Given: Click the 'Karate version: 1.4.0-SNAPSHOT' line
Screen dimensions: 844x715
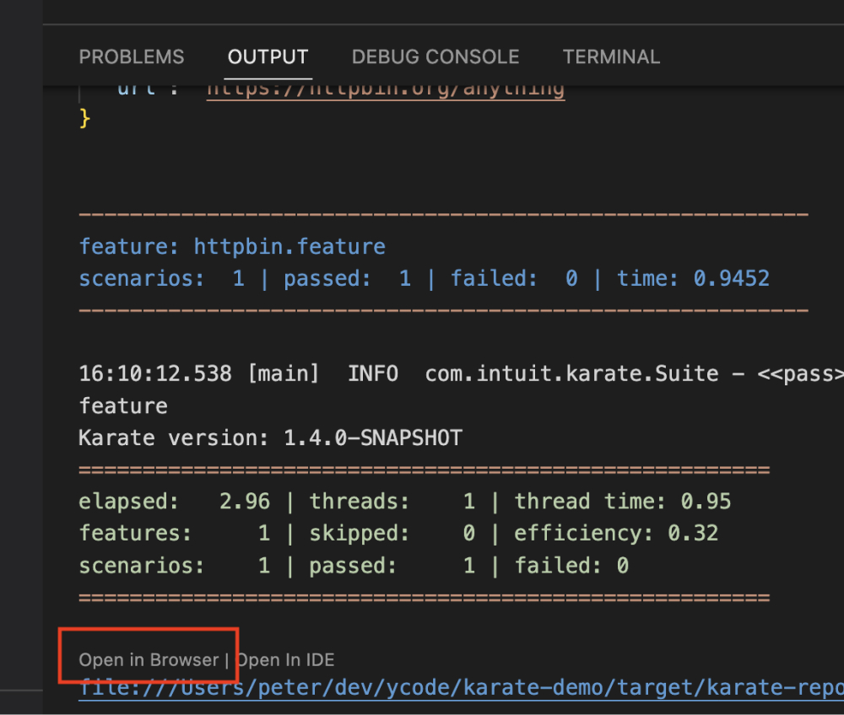Looking at the screenshot, I should 270,438.
